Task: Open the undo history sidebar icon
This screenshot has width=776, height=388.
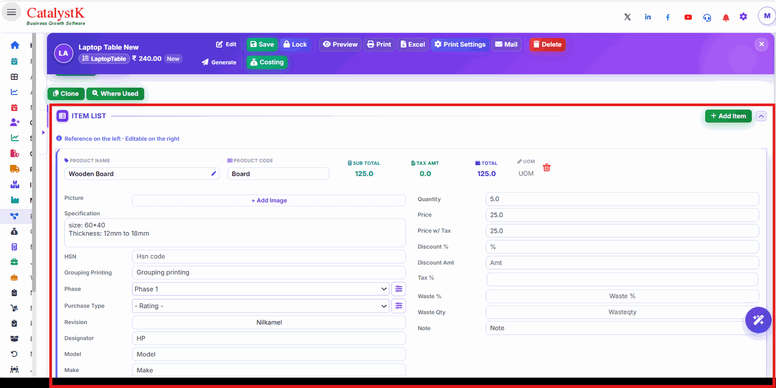Action: [x=15, y=354]
